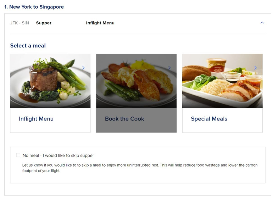The height and width of the screenshot is (197, 273).
Task: Click the arrow icon on the Inflight Menu photo
Action: [x=83, y=68]
